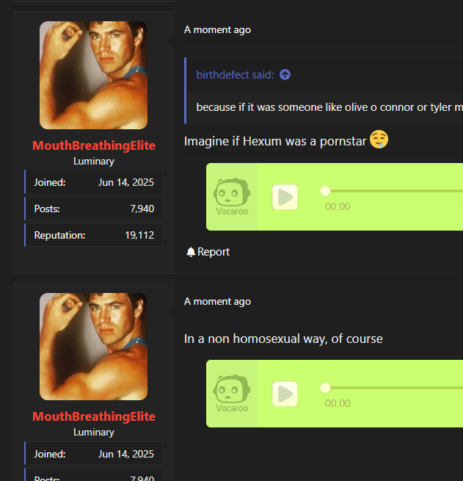Click the first post's Reputation value 19,112
Screen dimensions: 463x481
pos(139,235)
